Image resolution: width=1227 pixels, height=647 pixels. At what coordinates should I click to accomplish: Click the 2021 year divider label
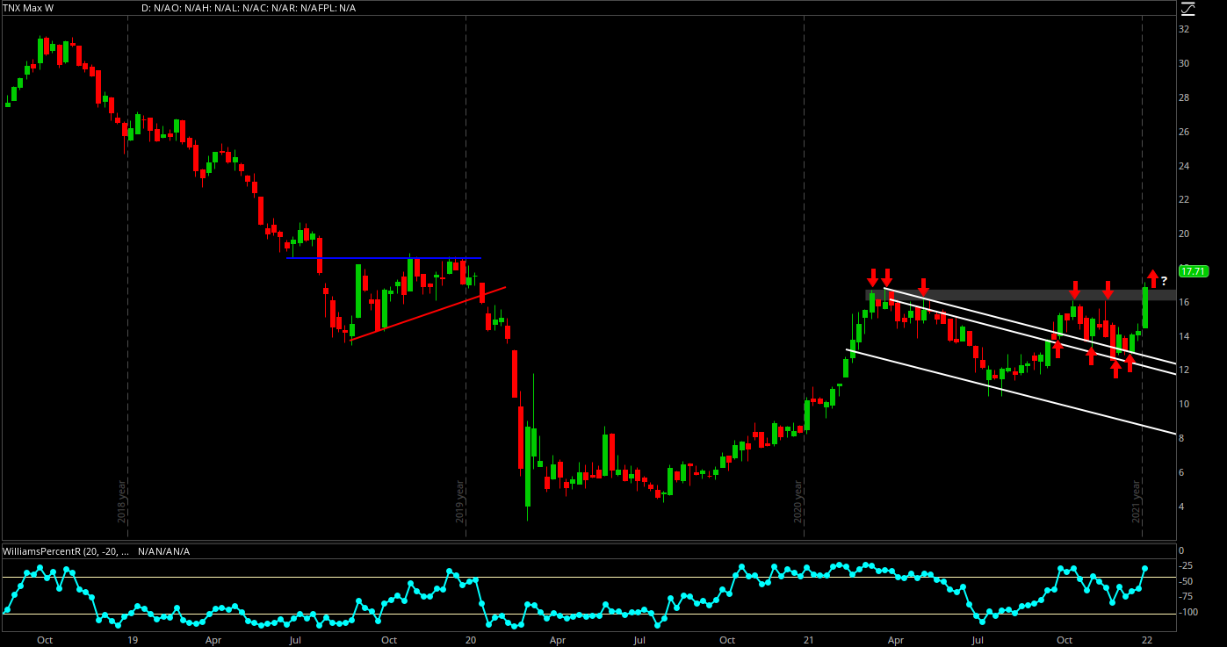(x=1137, y=500)
